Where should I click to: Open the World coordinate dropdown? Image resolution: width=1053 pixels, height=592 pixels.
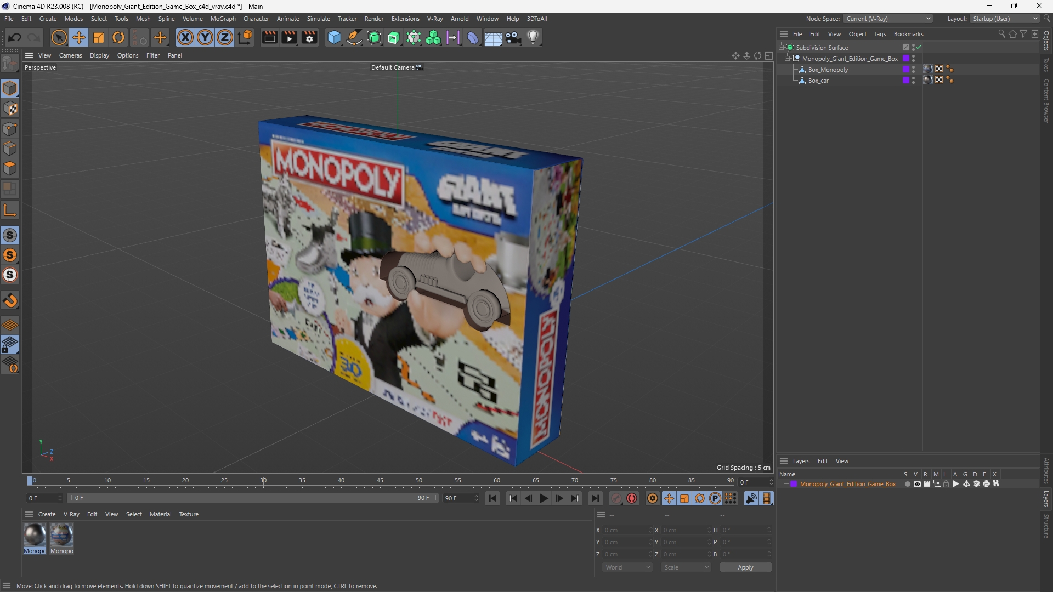627,567
